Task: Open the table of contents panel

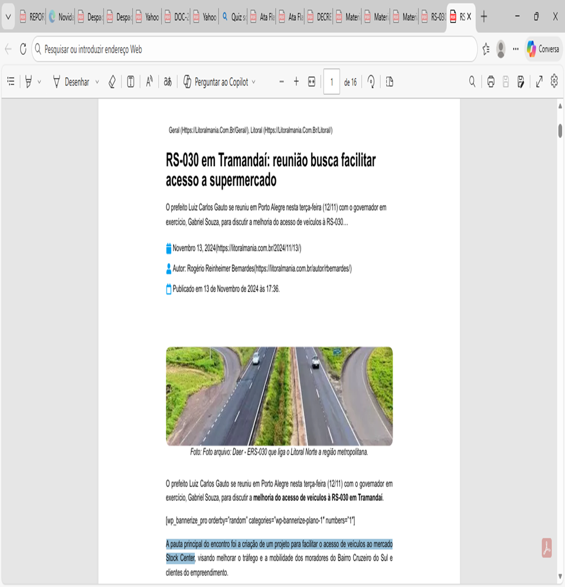Action: tap(10, 82)
